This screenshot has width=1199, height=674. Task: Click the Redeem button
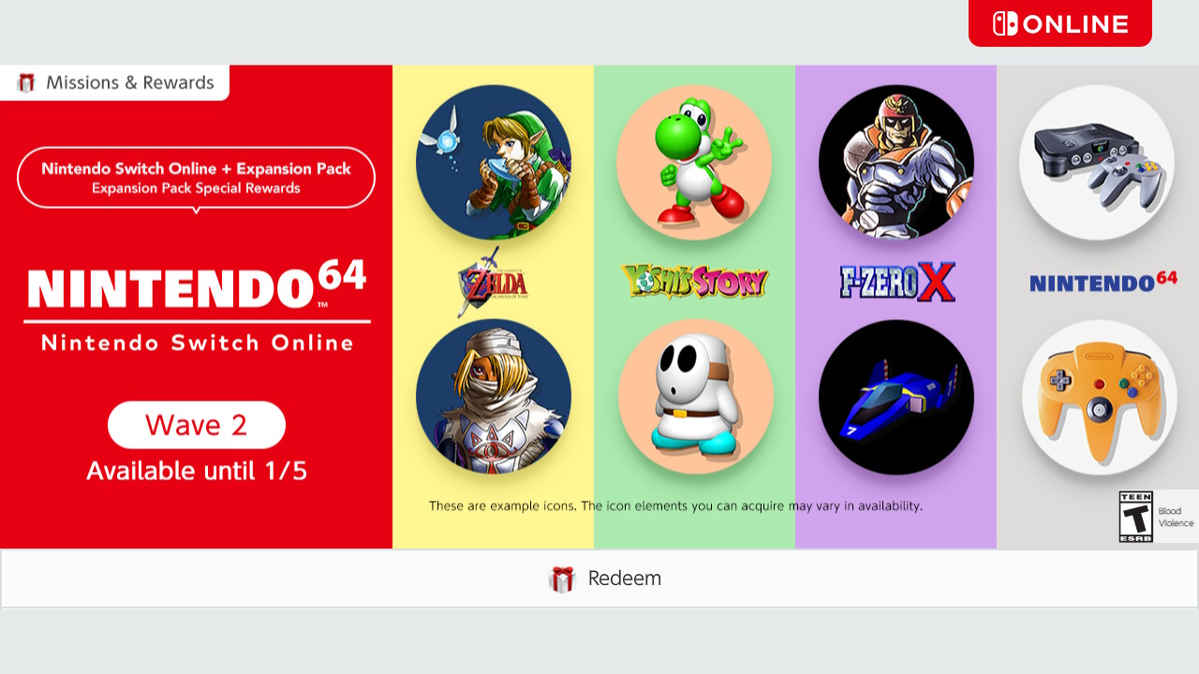point(599,579)
